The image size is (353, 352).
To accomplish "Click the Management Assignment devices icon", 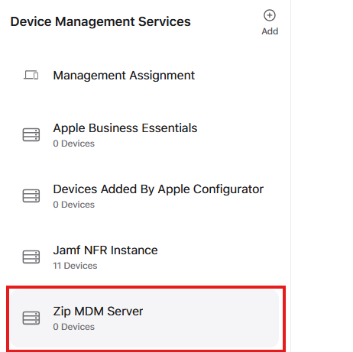I will pyautogui.click(x=31, y=76).
